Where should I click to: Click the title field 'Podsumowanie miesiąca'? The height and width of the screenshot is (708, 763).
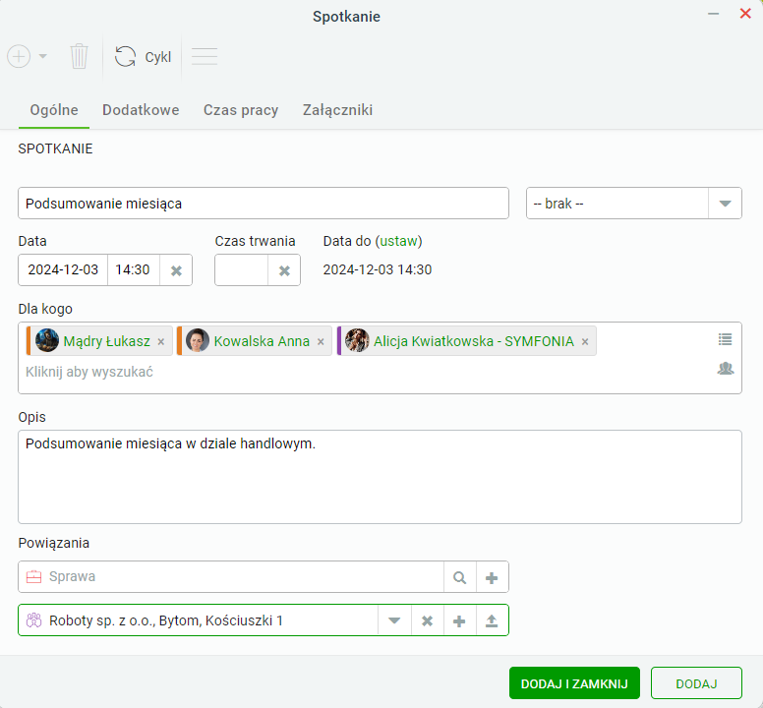coord(264,204)
